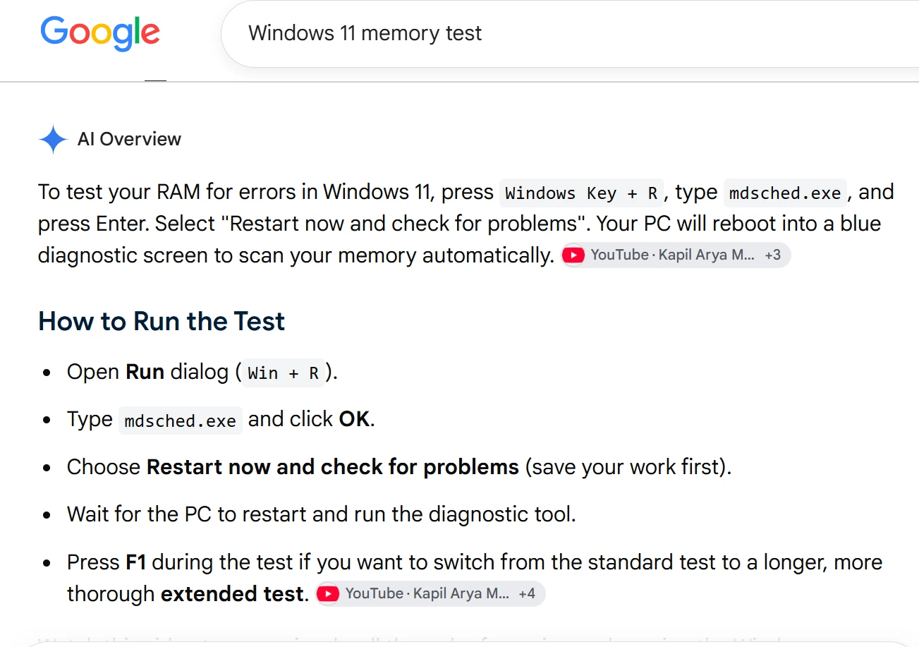919x647 pixels.
Task: Click the bold 'Run' word in first bullet
Action: (x=145, y=372)
